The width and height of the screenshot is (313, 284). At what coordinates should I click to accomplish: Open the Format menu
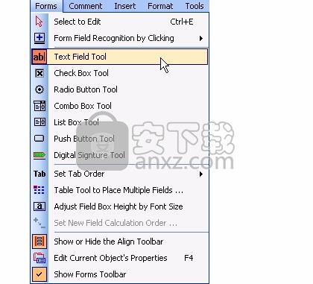[160, 6]
